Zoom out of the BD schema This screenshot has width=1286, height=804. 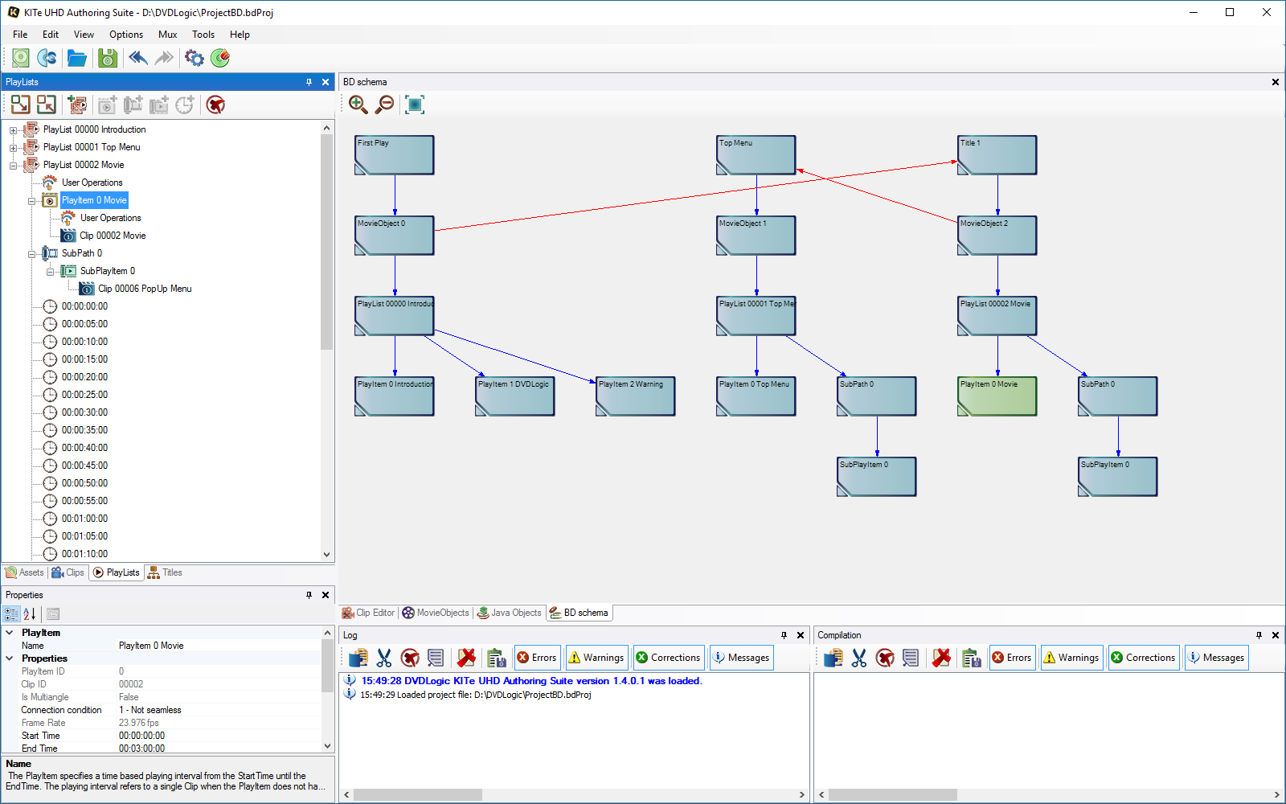pos(386,105)
